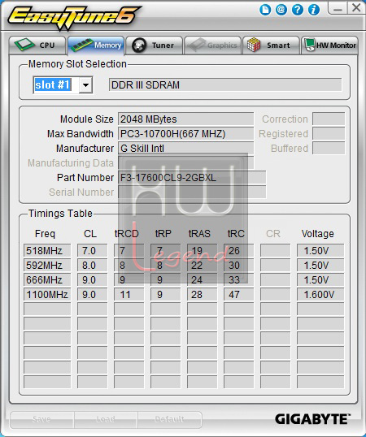Select the Memory tab
The height and width of the screenshot is (437, 366).
point(96,45)
